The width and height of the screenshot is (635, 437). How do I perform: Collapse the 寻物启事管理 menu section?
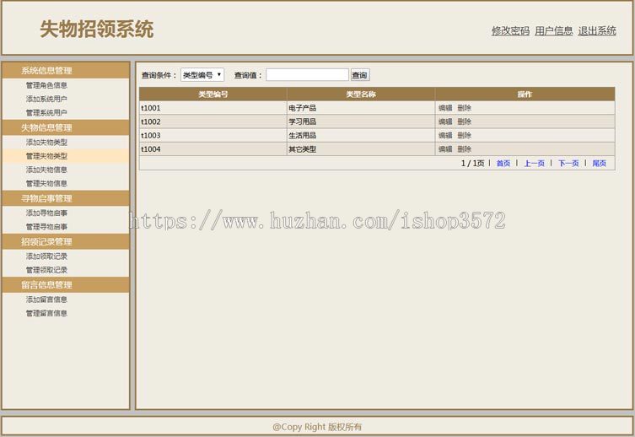pos(66,198)
